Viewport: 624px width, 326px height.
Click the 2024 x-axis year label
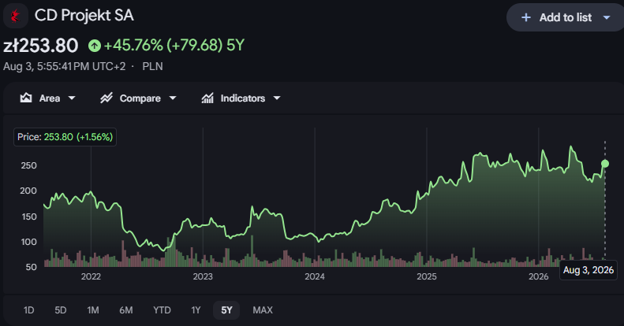coord(315,276)
